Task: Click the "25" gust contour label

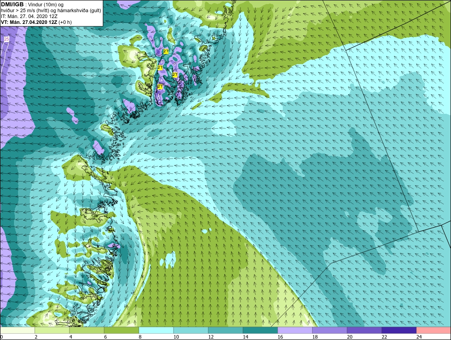Action: tap(7, 39)
